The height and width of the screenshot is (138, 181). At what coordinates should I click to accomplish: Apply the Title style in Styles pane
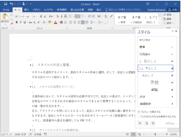point(156,82)
